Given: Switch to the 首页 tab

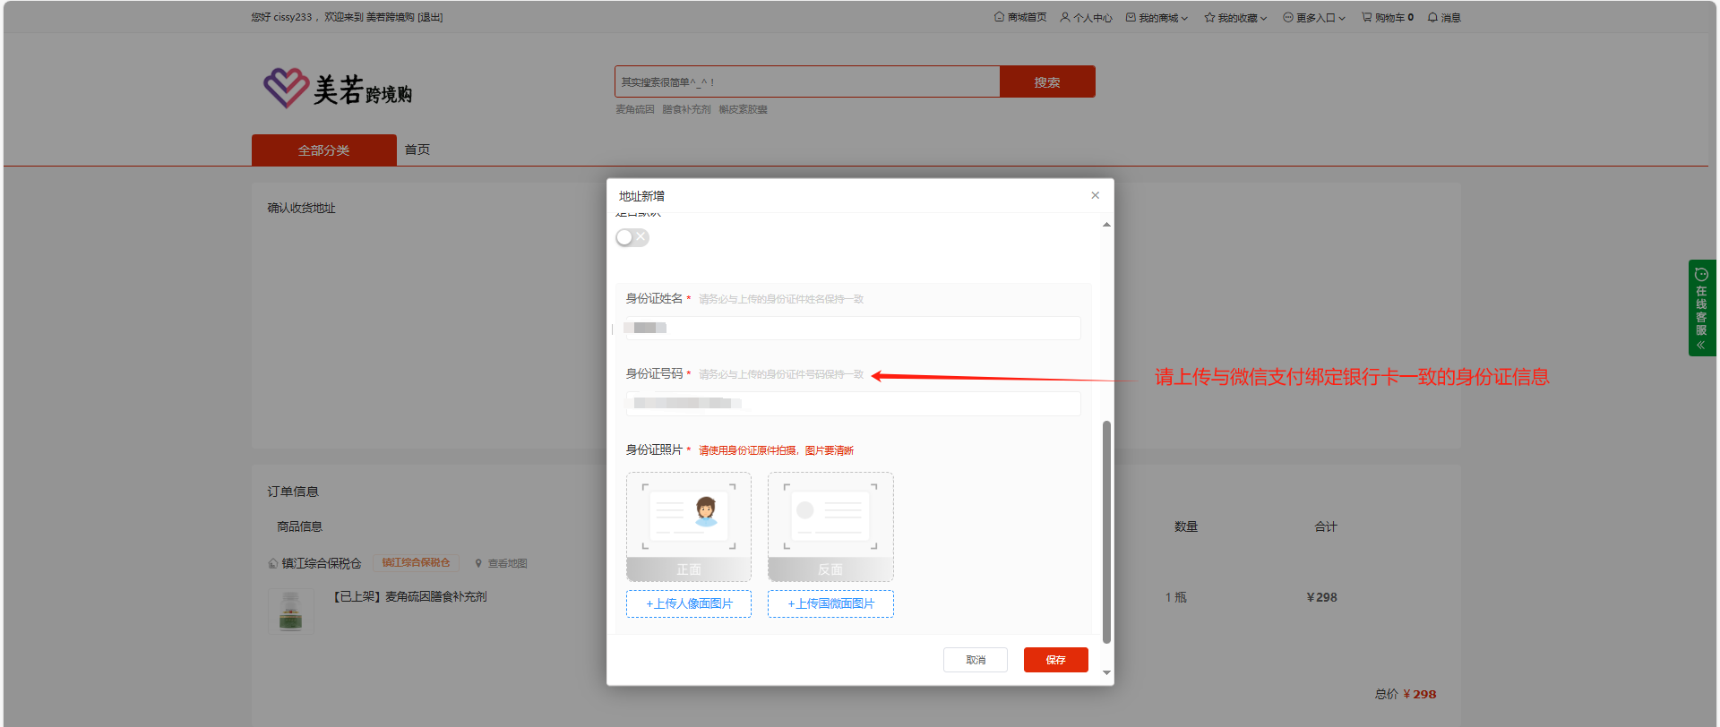Looking at the screenshot, I should [x=417, y=150].
